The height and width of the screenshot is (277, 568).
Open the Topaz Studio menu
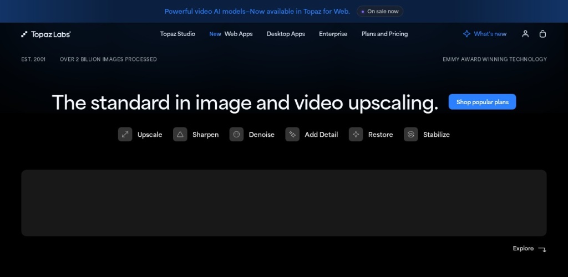tap(177, 34)
